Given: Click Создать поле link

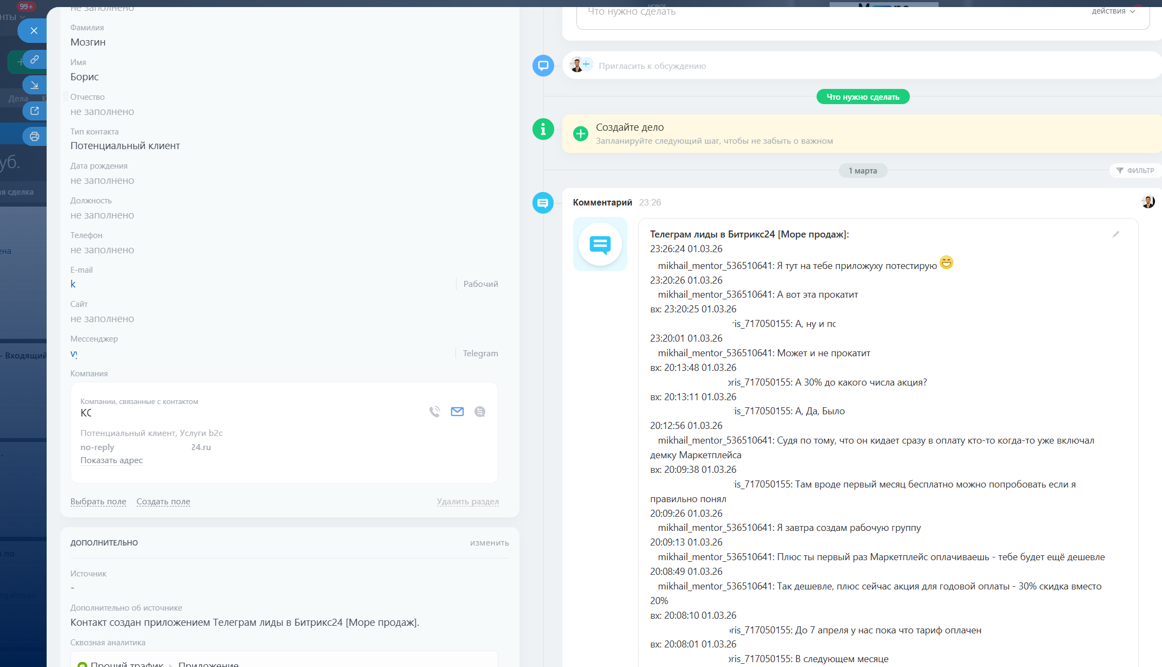Looking at the screenshot, I should 163,502.
